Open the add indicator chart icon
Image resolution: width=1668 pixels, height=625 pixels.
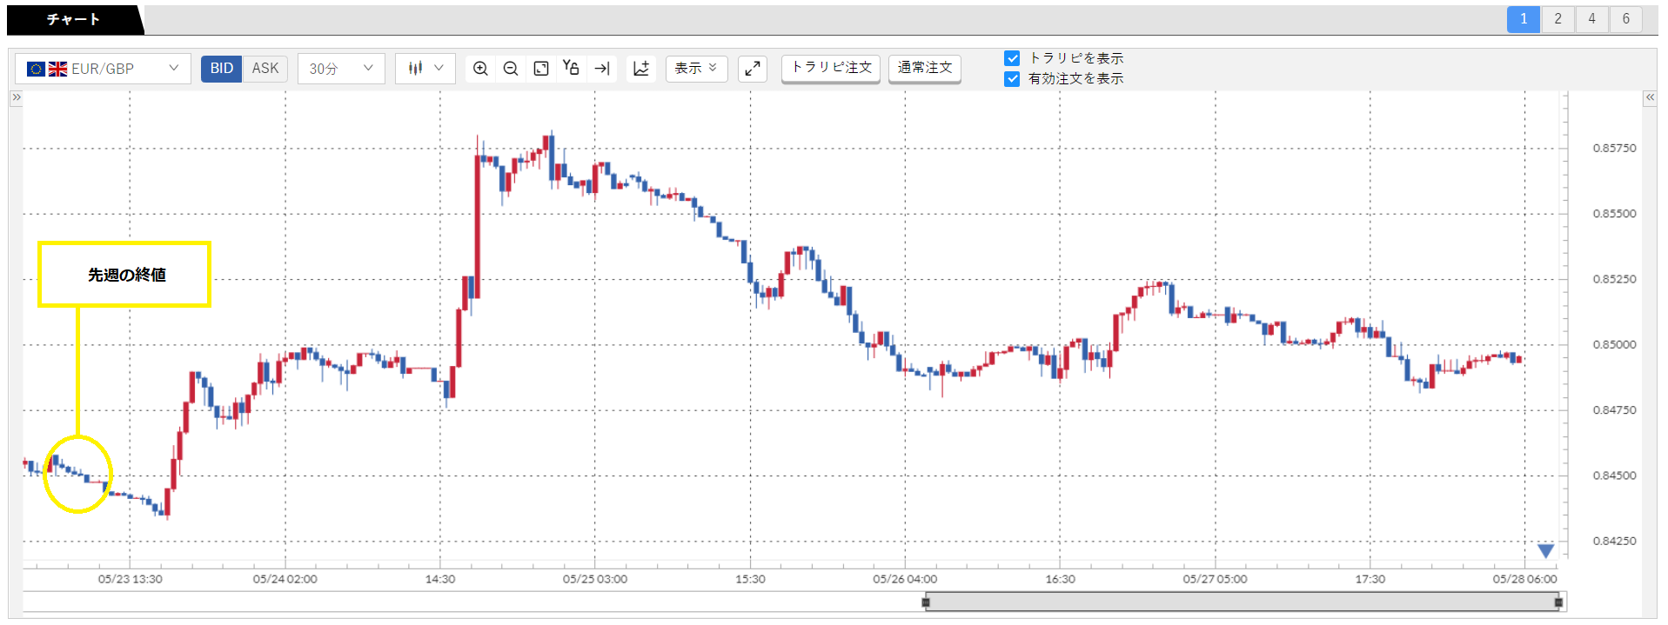coord(641,69)
